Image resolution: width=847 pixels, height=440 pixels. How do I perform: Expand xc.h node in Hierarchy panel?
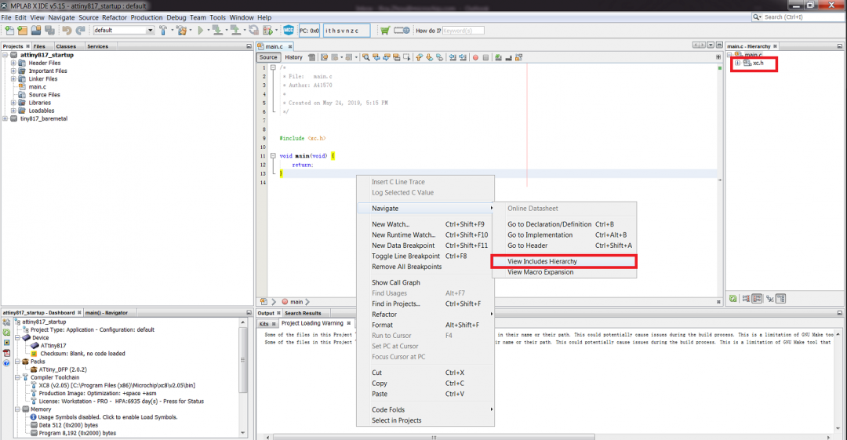pyautogui.click(x=737, y=64)
